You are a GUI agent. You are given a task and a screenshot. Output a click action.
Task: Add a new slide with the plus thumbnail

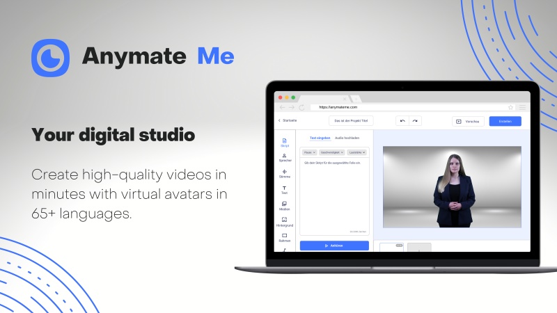click(419, 248)
